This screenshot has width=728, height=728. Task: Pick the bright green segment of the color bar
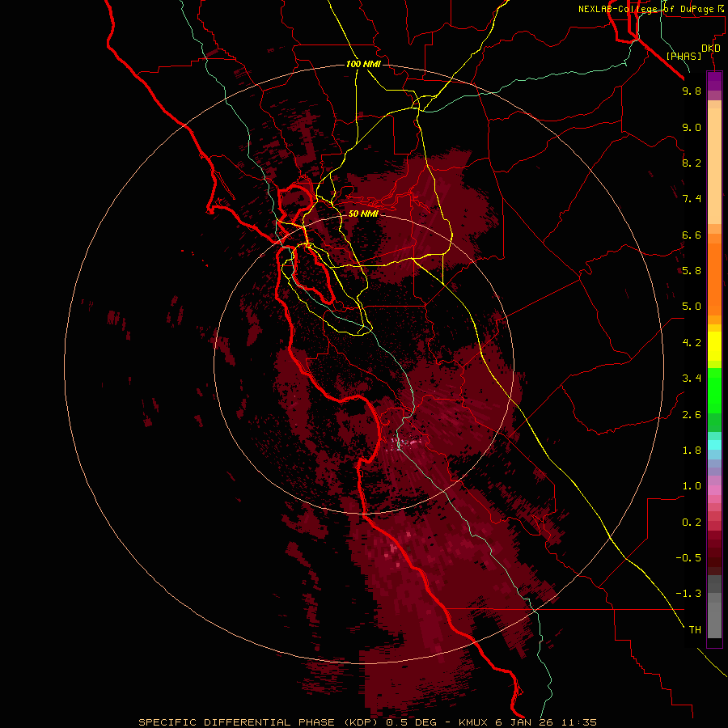[714, 390]
